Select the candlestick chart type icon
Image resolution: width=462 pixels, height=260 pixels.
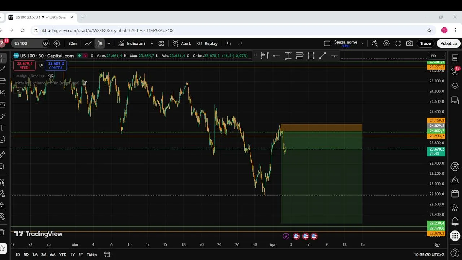coord(100,43)
